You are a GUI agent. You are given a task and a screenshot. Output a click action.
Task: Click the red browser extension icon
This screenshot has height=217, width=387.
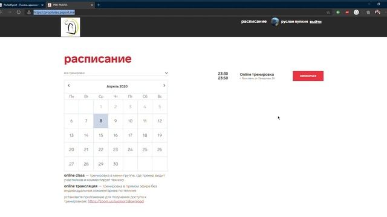347,12
